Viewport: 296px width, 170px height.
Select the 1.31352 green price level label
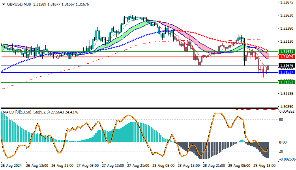pos(287,82)
